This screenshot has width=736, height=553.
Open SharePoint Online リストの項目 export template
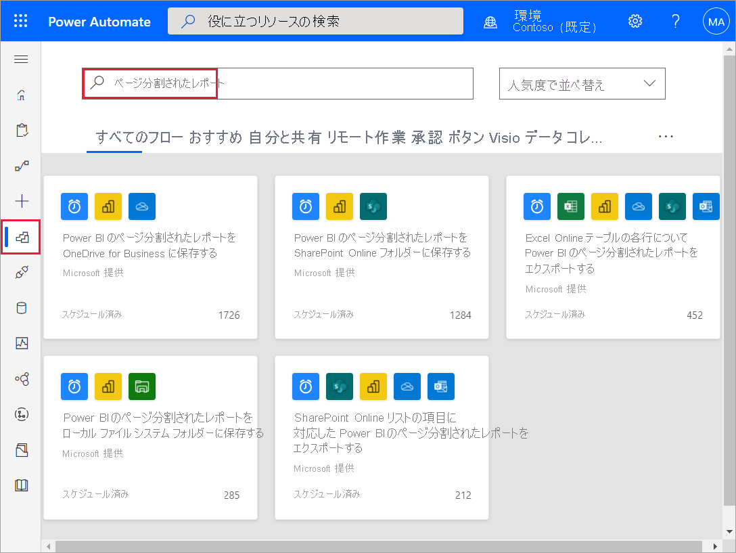click(x=411, y=433)
